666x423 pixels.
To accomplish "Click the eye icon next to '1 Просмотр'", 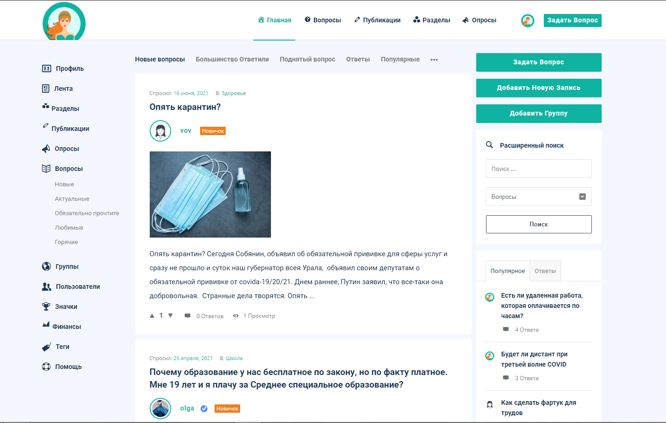I will [236, 316].
